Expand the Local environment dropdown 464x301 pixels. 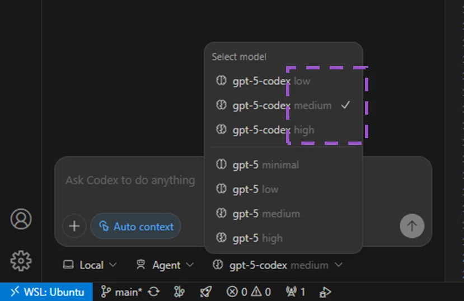[90, 265]
